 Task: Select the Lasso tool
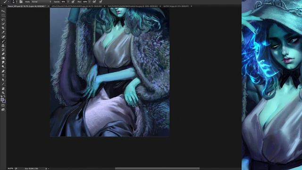(x=3, y=19)
